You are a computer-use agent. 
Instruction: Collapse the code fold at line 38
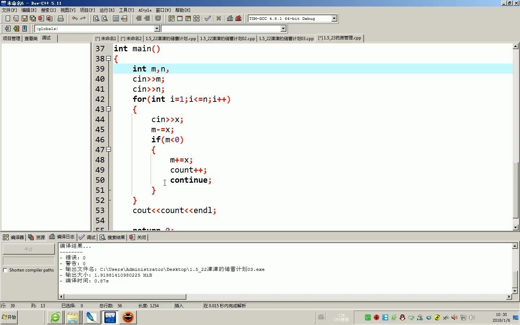tap(108, 58)
